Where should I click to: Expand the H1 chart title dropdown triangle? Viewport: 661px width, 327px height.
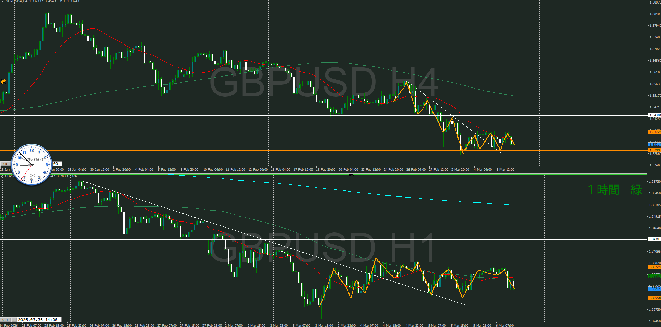click(x=2, y=176)
